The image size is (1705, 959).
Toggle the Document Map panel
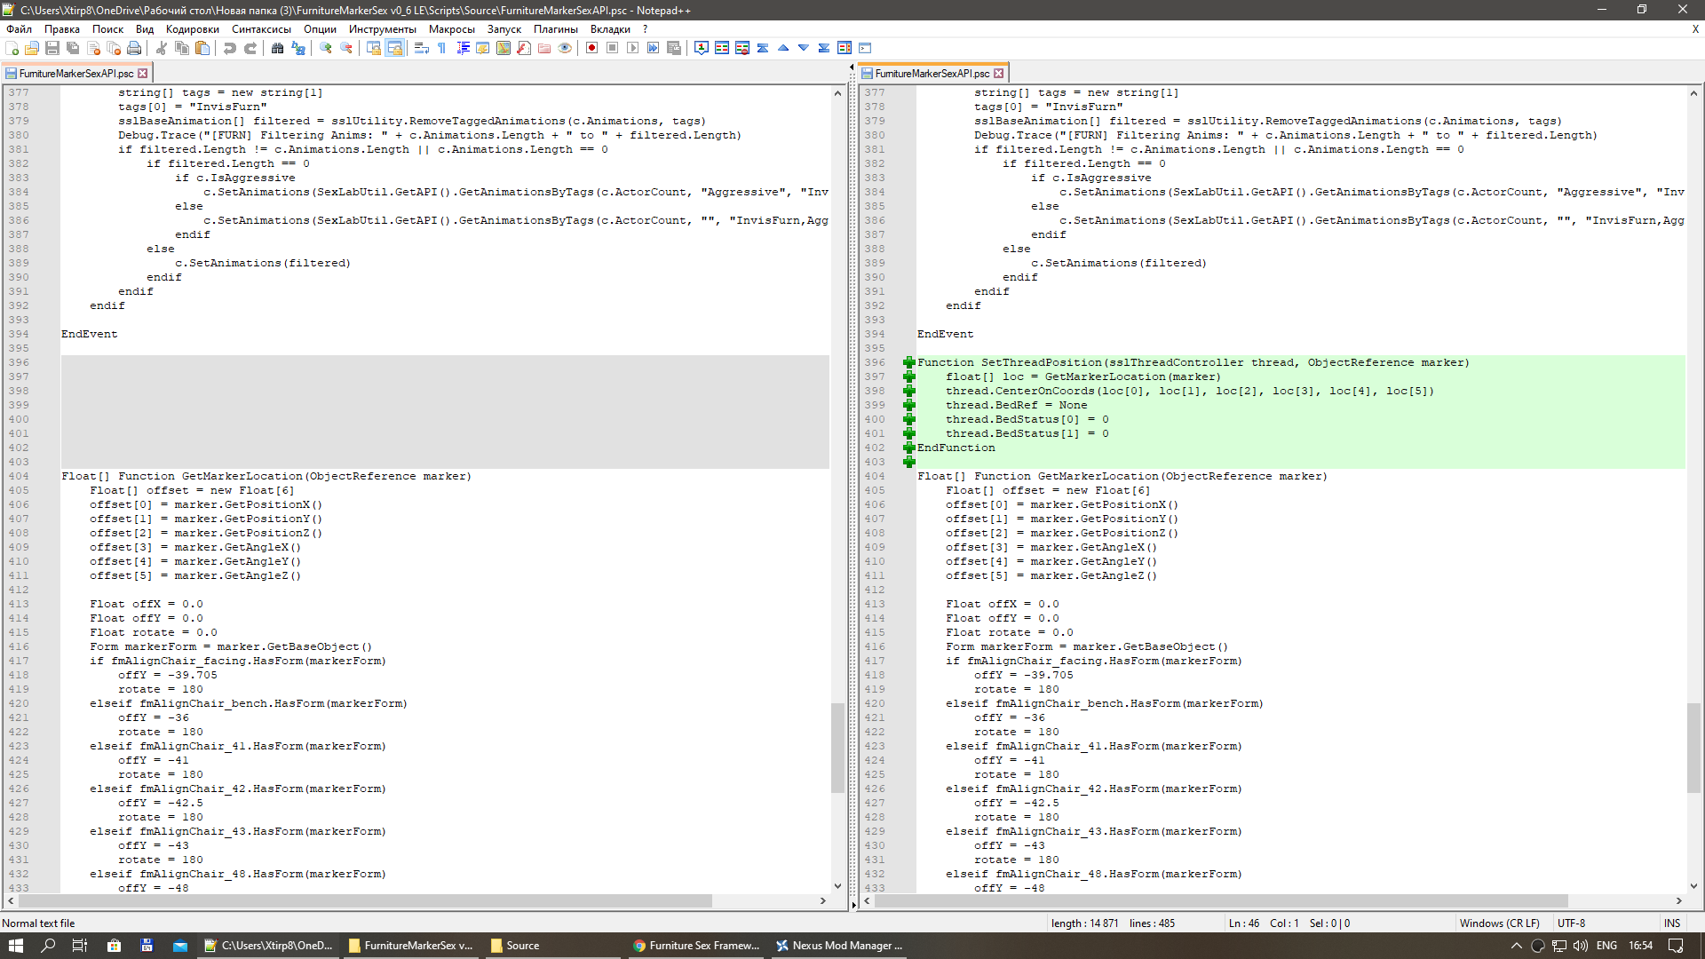pos(504,48)
